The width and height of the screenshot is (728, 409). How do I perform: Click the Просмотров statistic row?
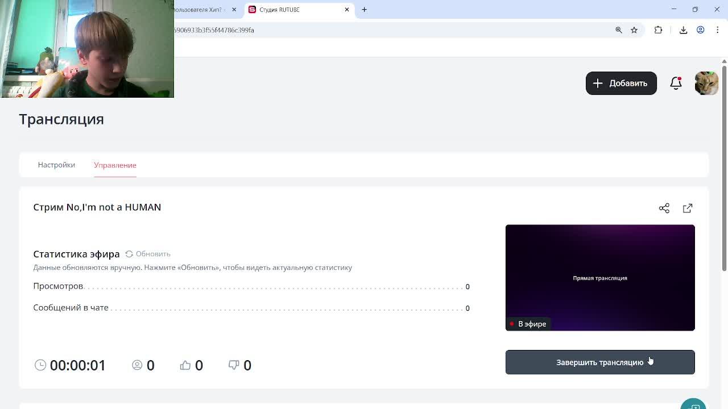pyautogui.click(x=251, y=286)
